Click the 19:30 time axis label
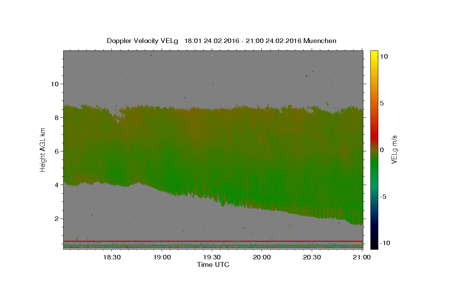The image size is (449, 299). tap(212, 258)
